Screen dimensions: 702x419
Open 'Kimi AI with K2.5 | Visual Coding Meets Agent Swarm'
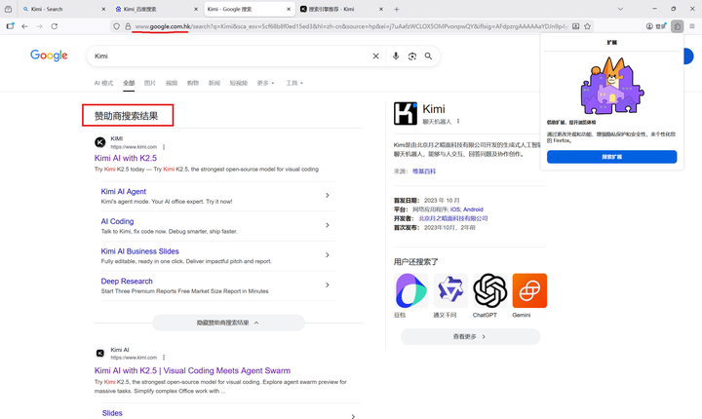coord(192,370)
